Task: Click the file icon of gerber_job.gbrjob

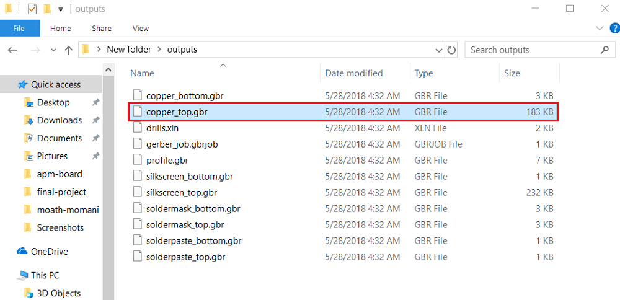Action: click(137, 144)
